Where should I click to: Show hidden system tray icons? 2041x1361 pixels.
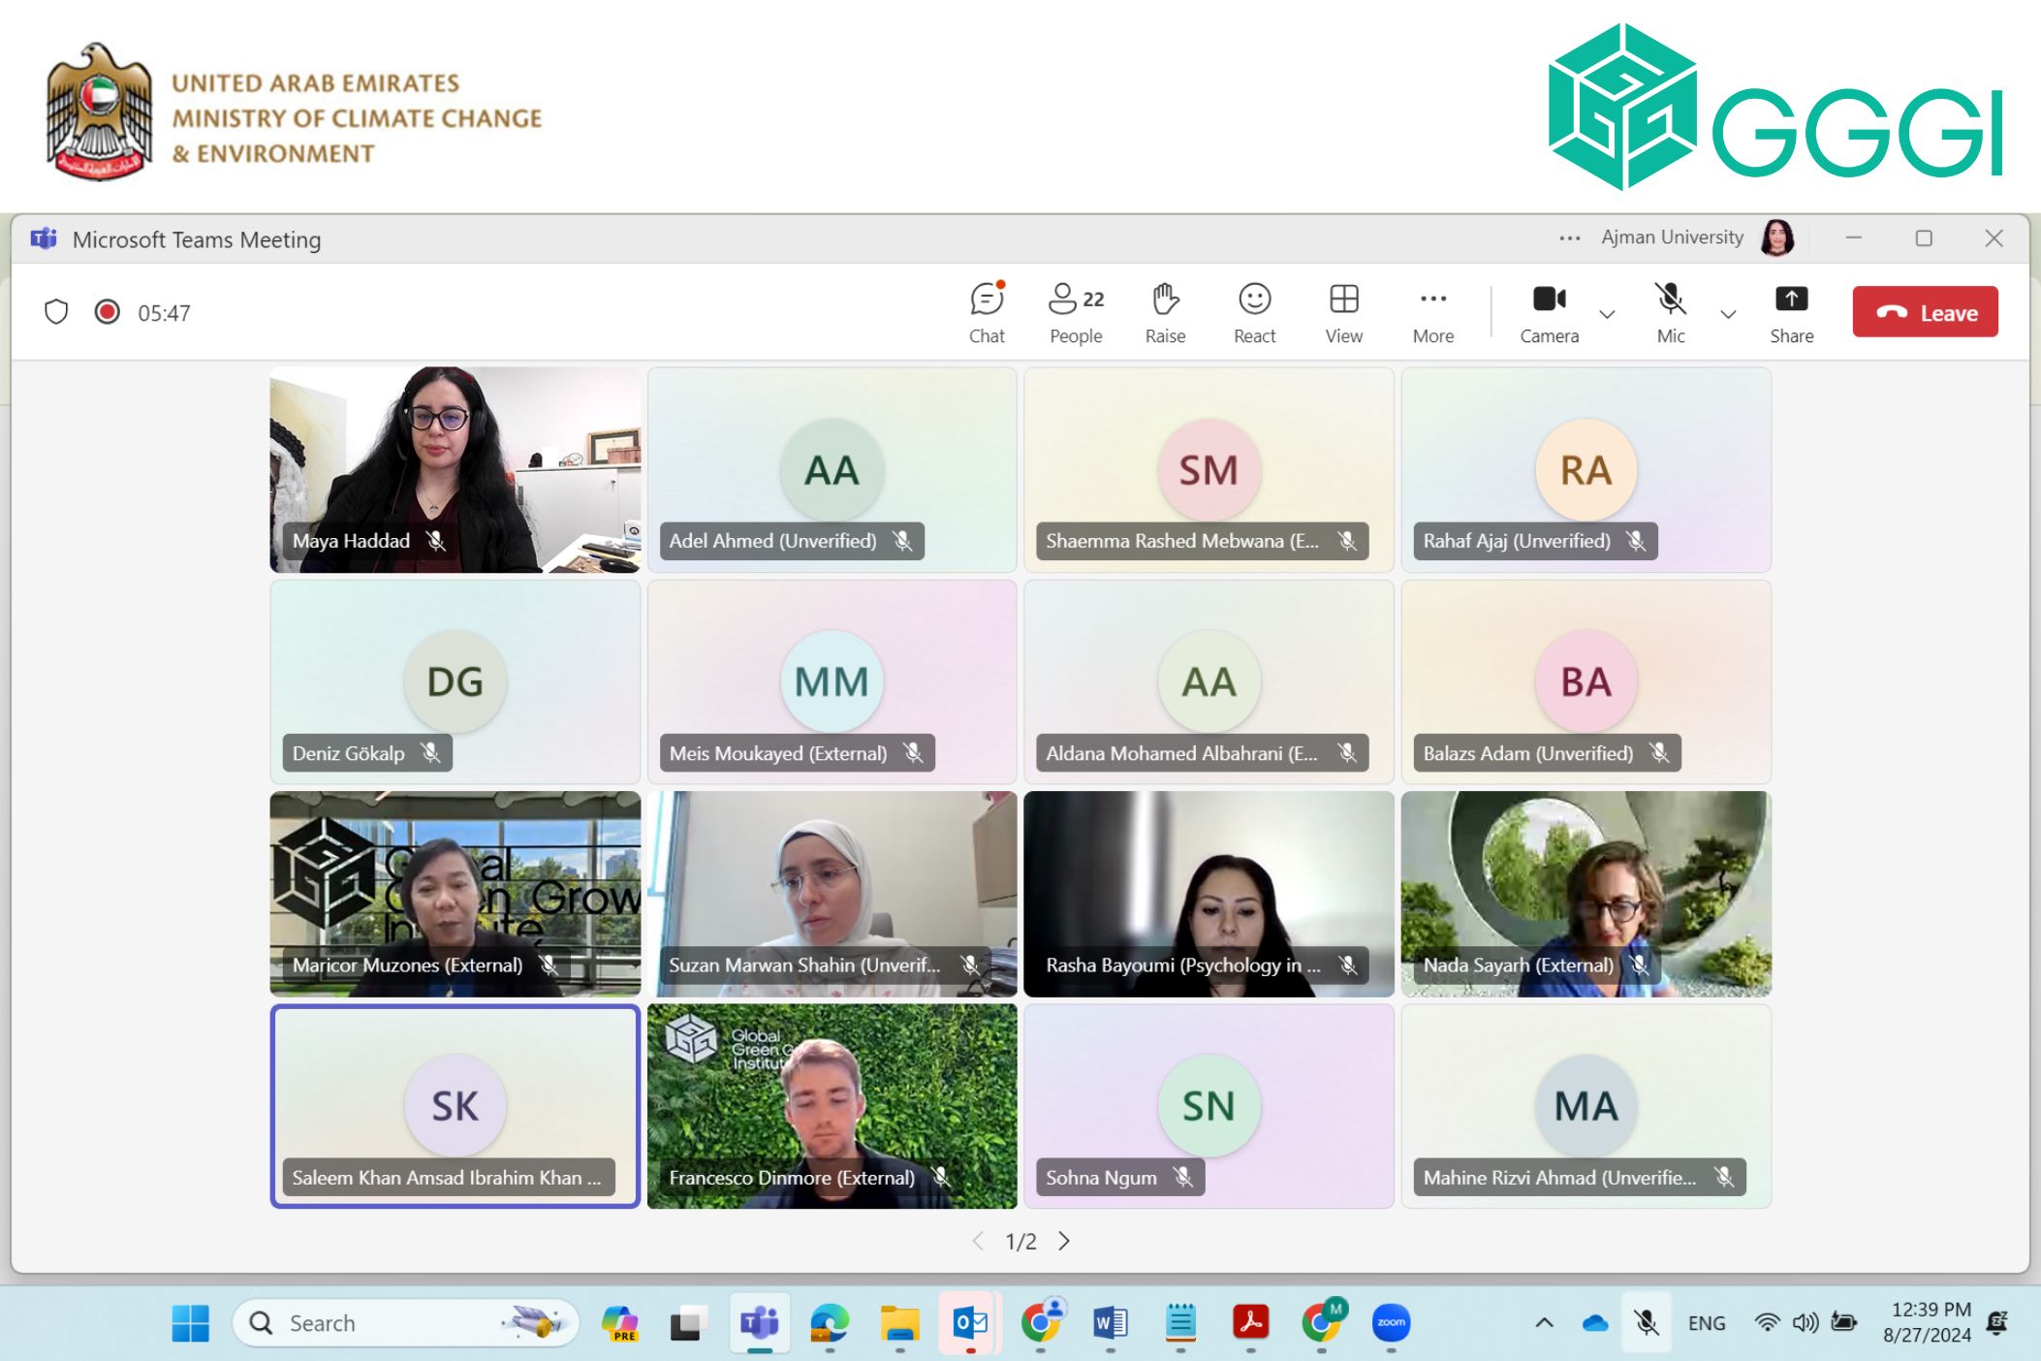coord(1544,1322)
